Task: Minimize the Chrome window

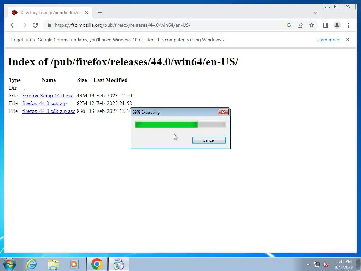Action: click(328, 7)
